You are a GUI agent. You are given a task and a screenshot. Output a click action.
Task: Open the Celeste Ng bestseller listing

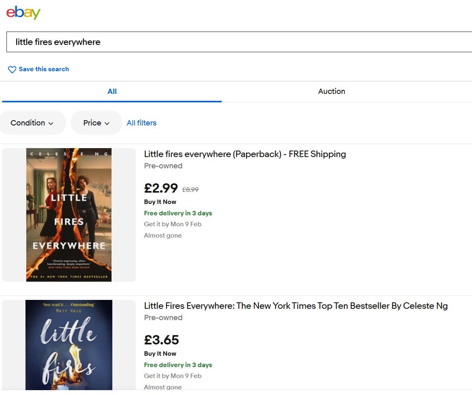pos(295,306)
